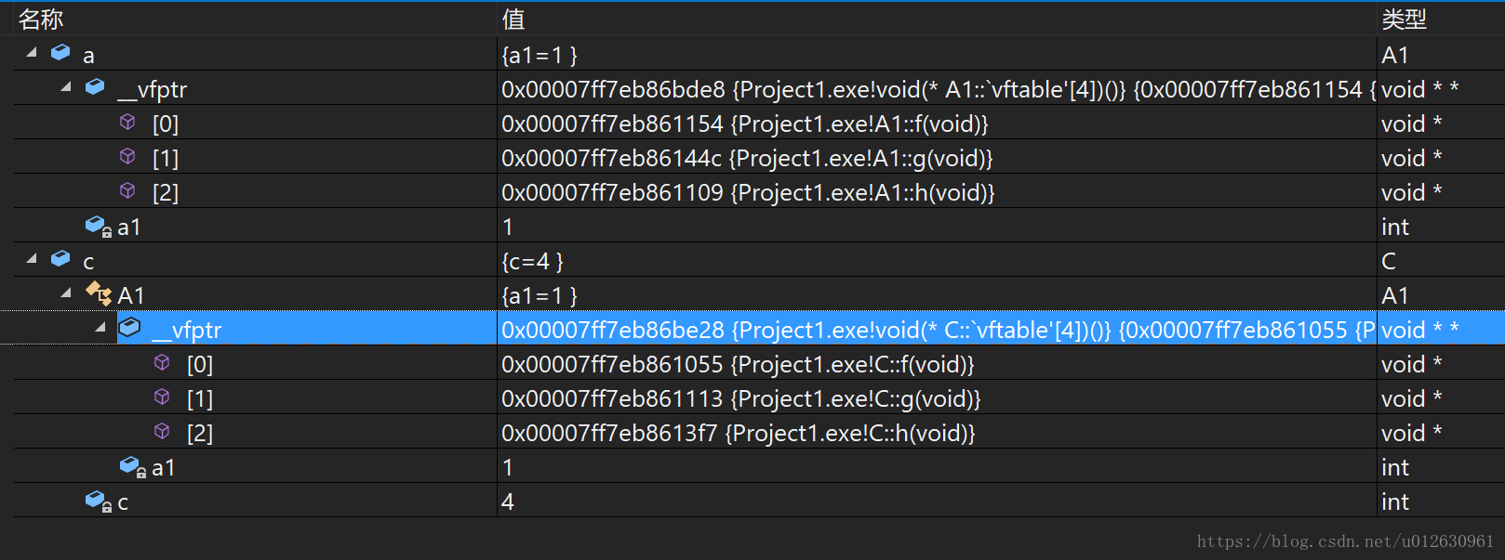This screenshot has height=560, width=1505.
Task: Collapse the variable 'c' tree node
Action: point(32,259)
